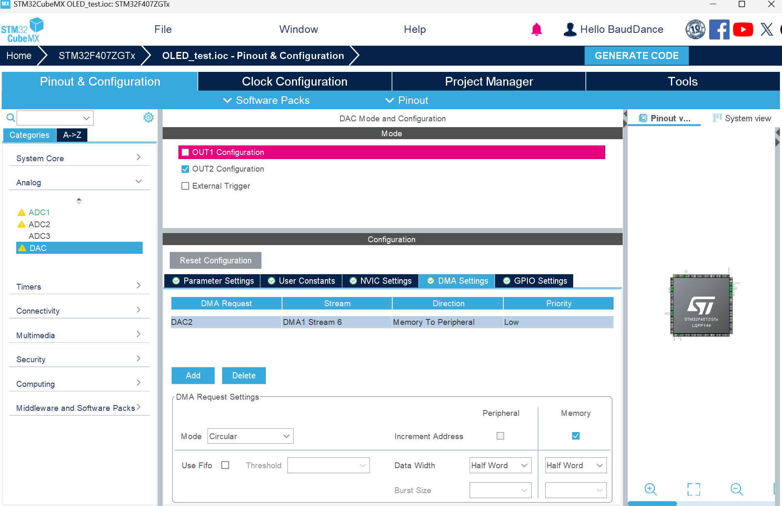The height and width of the screenshot is (506, 782).
Task: Click the ADC2 warning icon
Action: 22,225
